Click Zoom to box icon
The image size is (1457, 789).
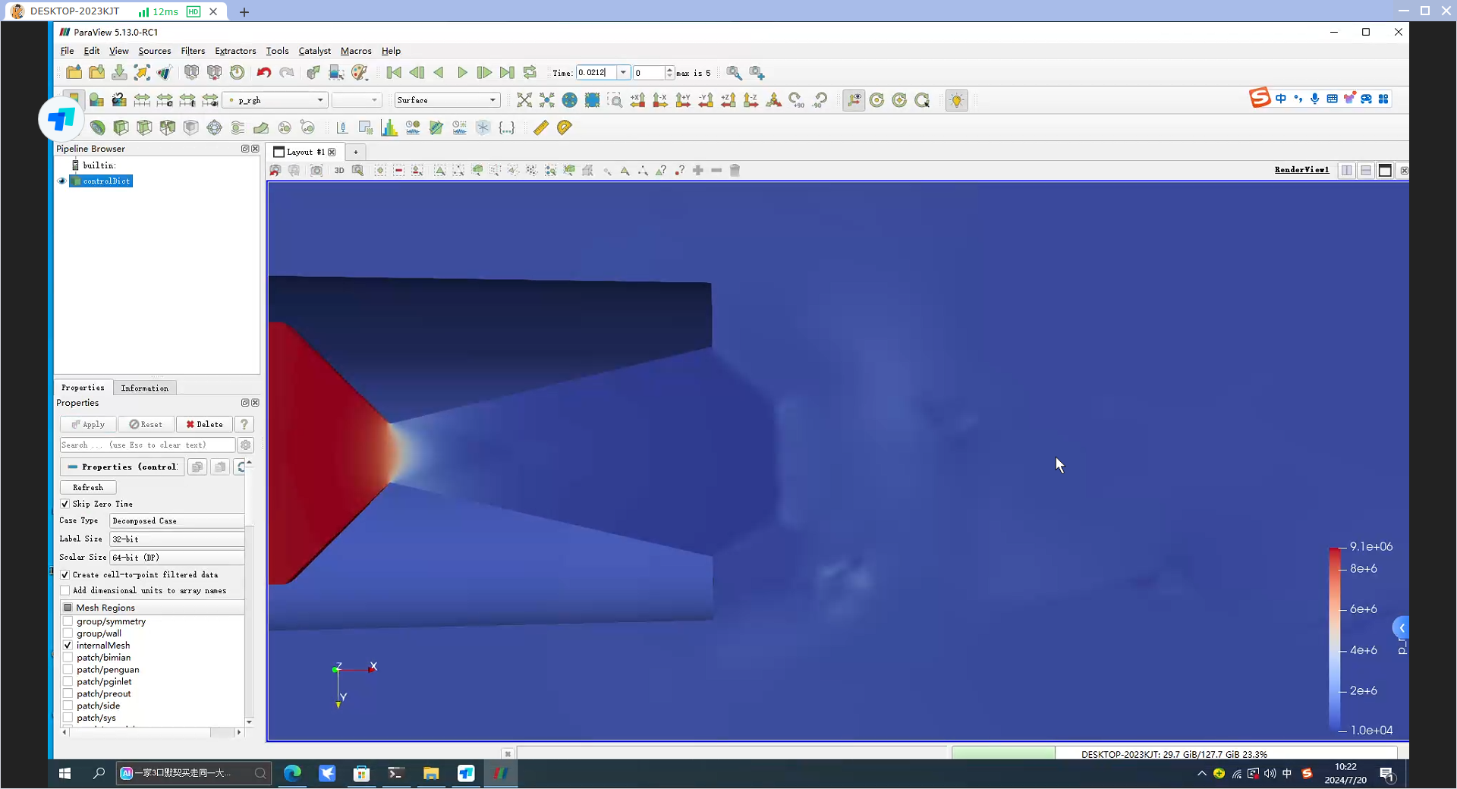[615, 100]
